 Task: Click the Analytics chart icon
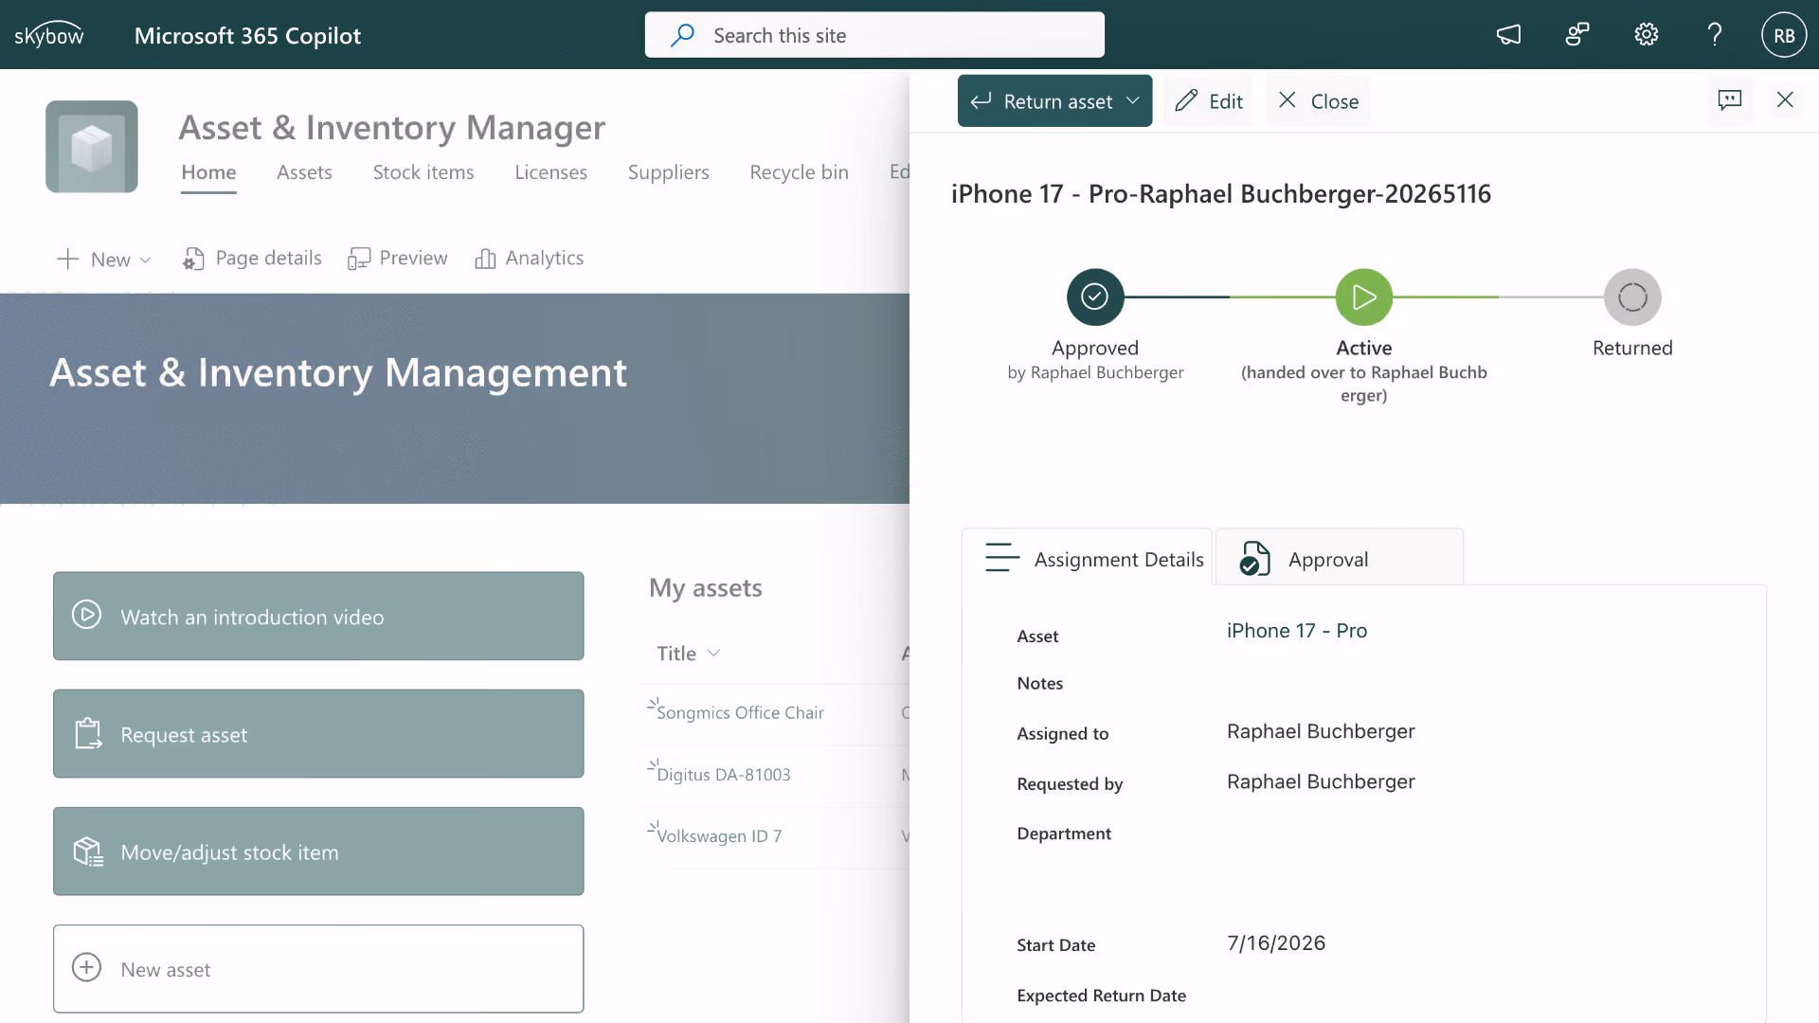485,259
